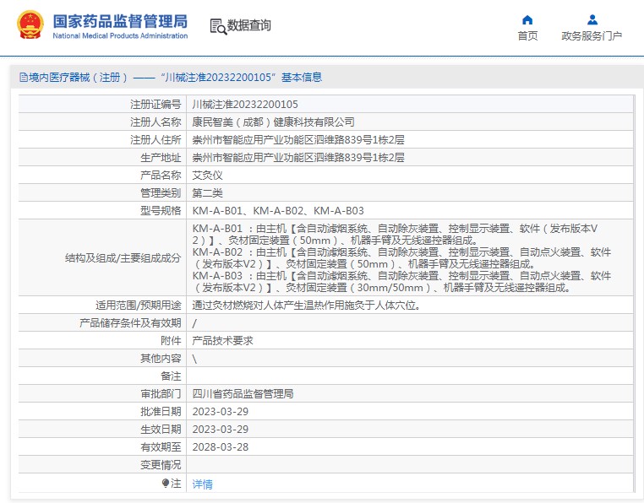644x503 pixels.
Task: Click approving department 四川省药品监督管理局
Action: pyautogui.click(x=243, y=394)
